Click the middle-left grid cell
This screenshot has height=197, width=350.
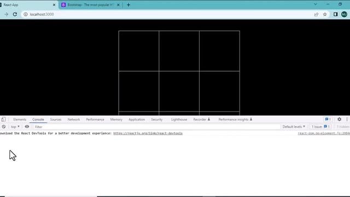[138, 91]
